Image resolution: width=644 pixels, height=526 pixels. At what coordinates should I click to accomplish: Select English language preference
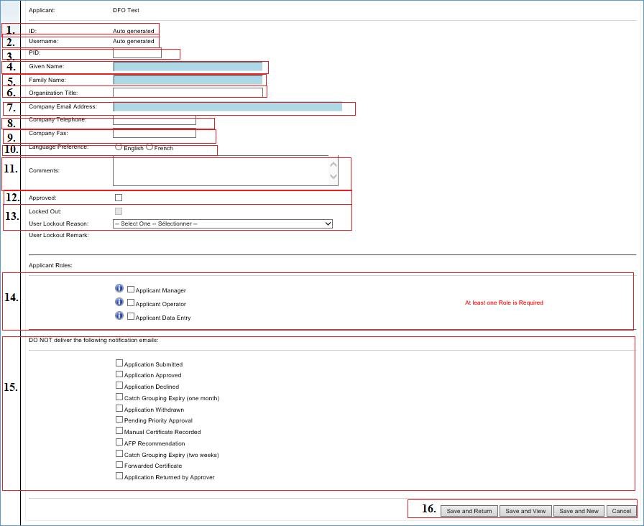pos(119,147)
